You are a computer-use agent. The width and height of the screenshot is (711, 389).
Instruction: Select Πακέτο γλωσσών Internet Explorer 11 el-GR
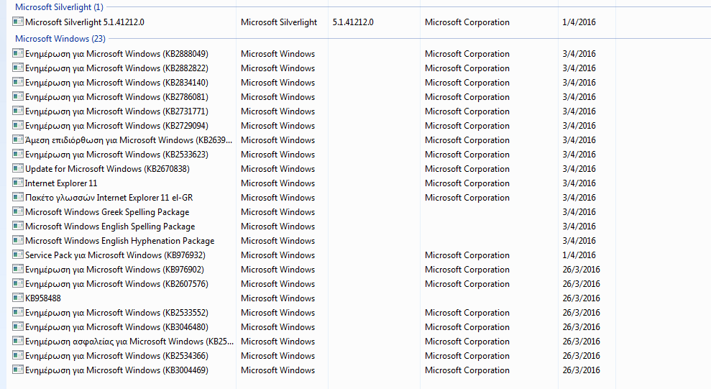point(109,198)
